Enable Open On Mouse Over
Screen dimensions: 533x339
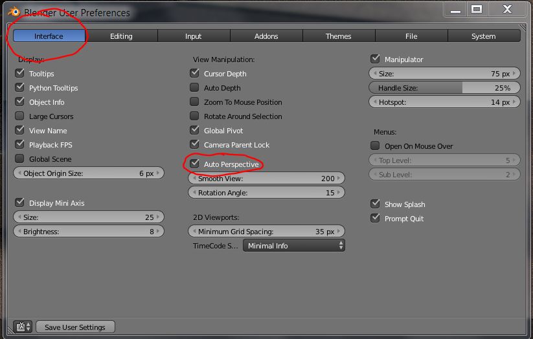375,146
